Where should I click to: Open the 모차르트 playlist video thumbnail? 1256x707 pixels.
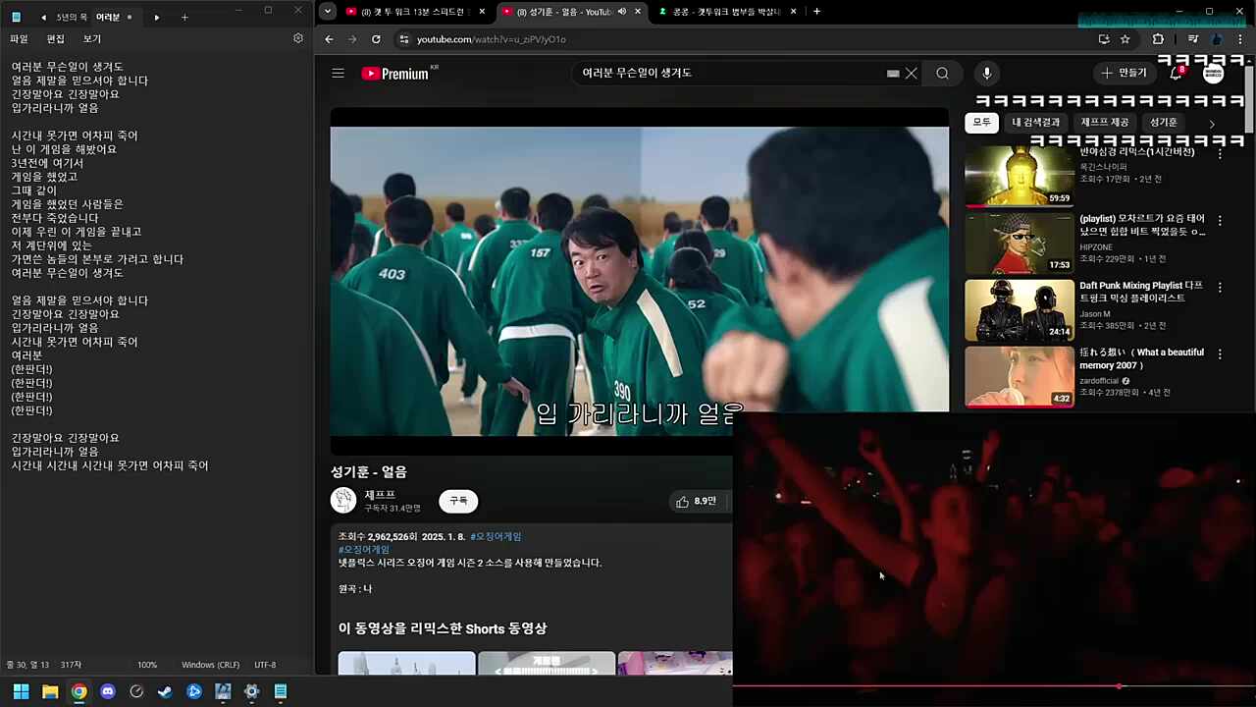[x=1020, y=244]
